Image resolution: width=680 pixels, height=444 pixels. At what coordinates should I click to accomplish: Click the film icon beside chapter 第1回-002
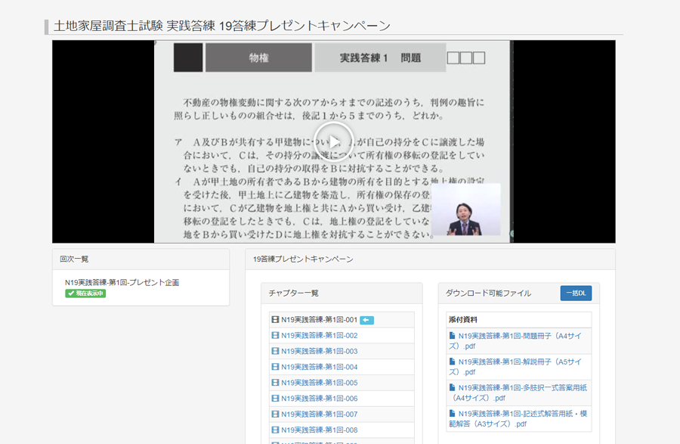276,336
